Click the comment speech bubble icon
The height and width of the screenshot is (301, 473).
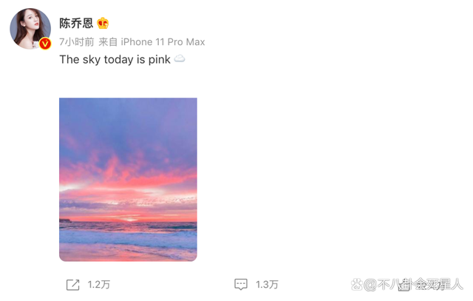(x=241, y=285)
